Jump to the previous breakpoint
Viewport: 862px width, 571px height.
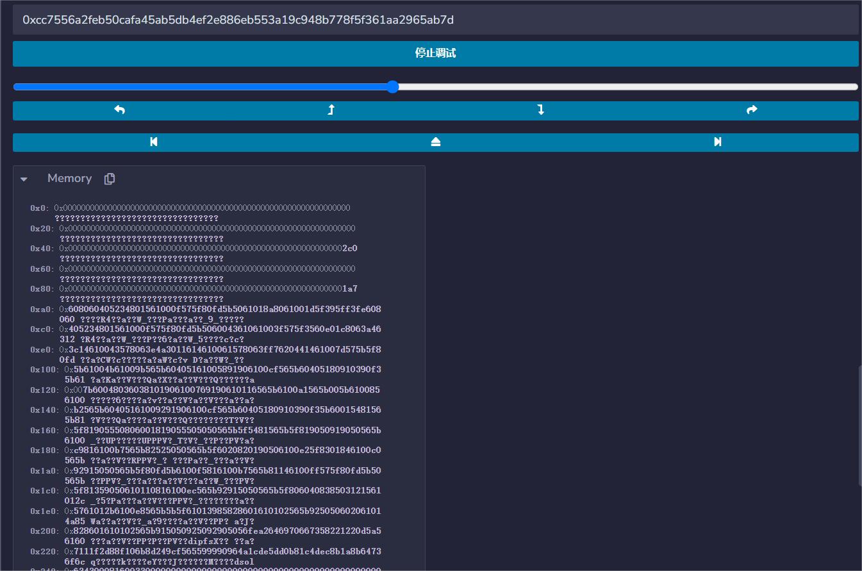coord(154,142)
